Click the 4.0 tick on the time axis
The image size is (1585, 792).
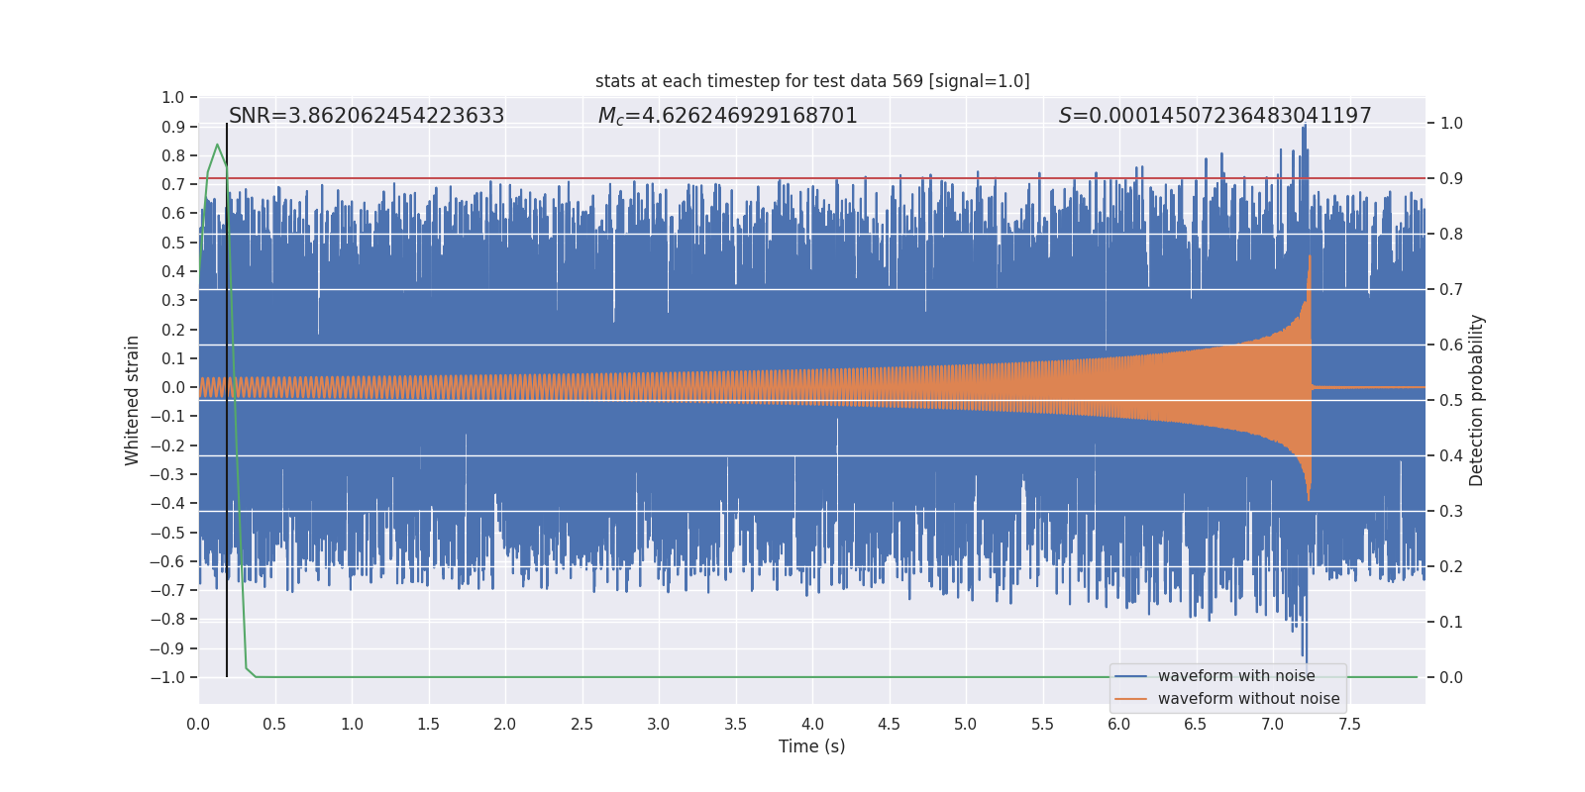click(x=812, y=724)
